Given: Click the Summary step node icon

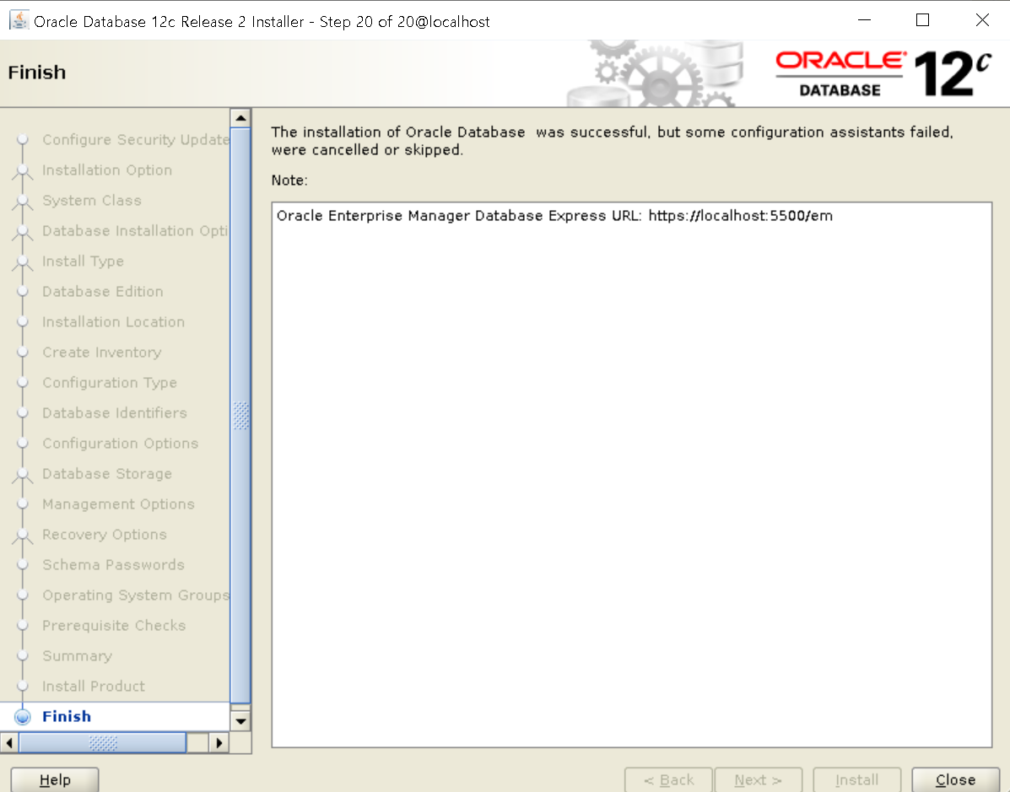Looking at the screenshot, I should point(23,655).
